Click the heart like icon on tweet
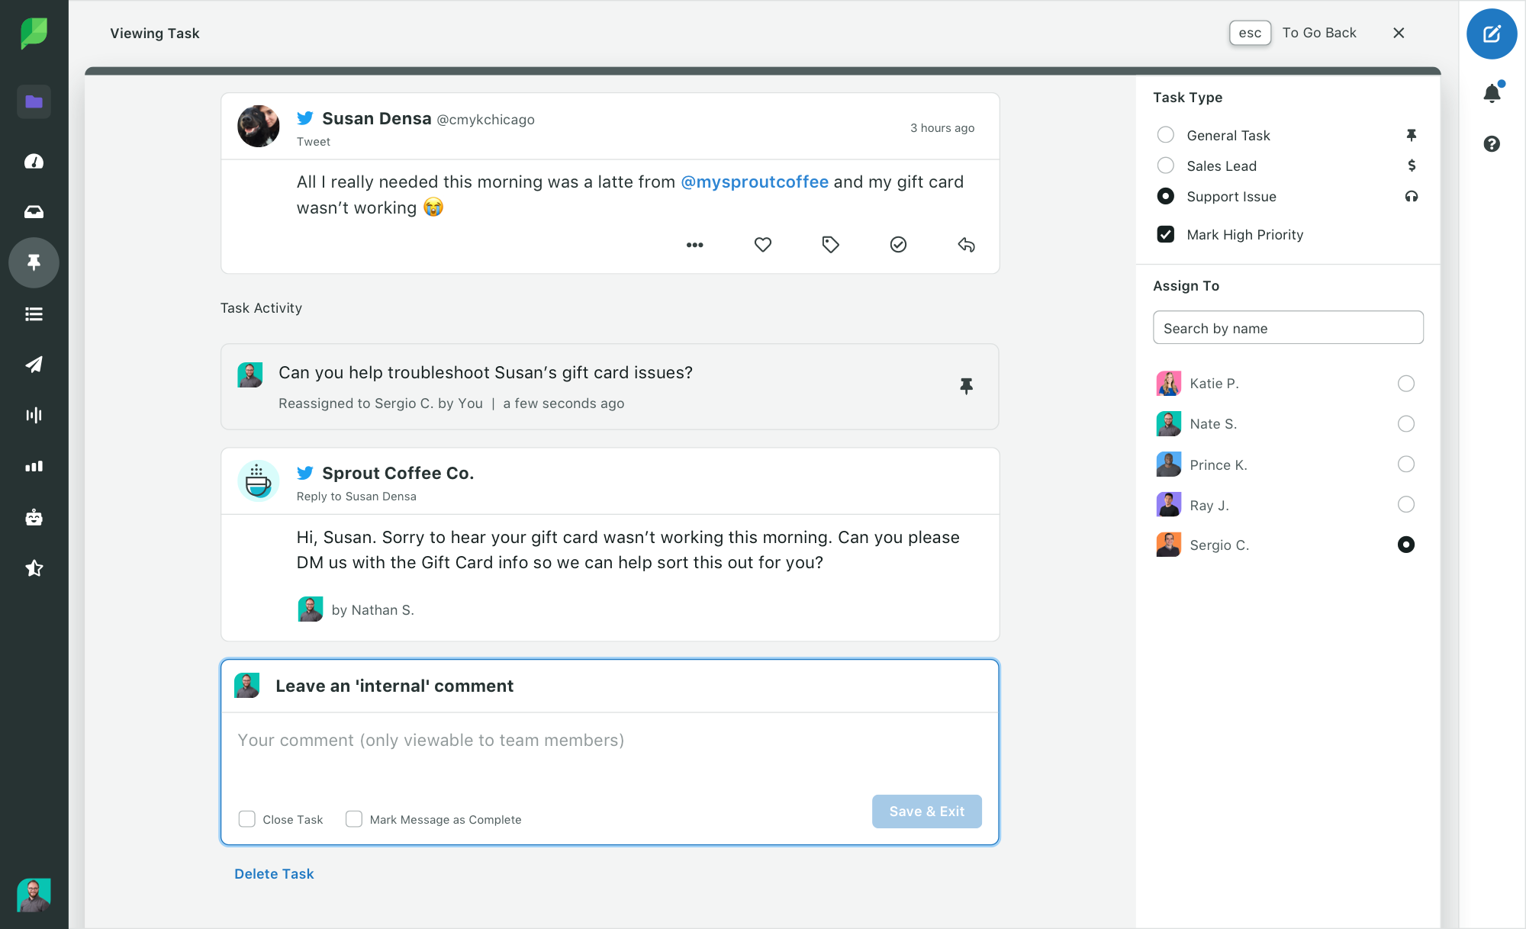 (x=762, y=245)
